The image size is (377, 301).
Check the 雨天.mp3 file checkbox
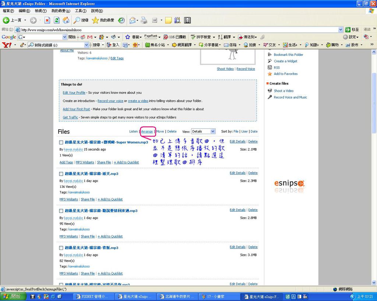61,174
